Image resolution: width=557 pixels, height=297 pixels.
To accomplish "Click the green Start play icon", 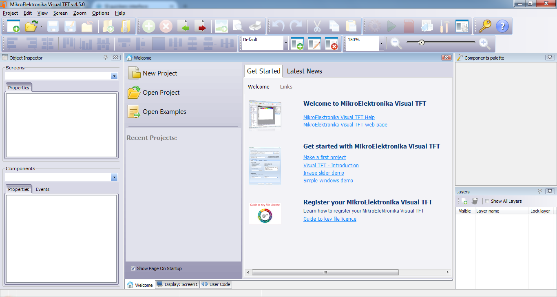I will [x=392, y=27].
